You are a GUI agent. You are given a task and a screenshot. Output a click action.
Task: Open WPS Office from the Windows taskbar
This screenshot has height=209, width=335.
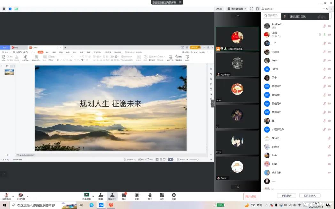pos(111,205)
